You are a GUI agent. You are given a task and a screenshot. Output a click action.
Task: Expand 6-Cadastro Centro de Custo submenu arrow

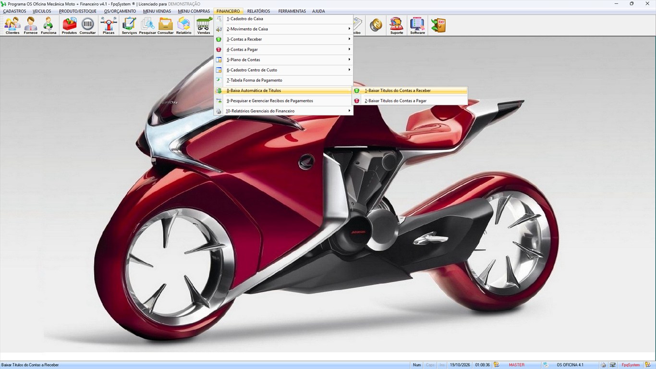(349, 70)
